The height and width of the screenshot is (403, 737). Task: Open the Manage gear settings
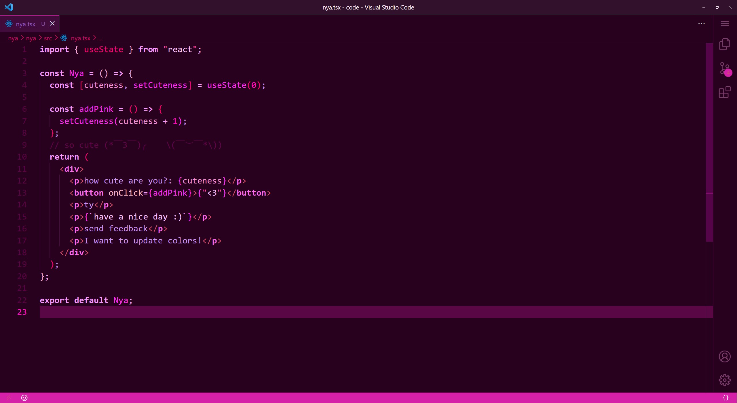[x=724, y=380]
